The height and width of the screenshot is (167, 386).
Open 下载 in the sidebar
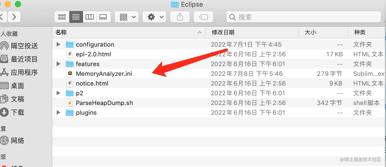point(17,112)
